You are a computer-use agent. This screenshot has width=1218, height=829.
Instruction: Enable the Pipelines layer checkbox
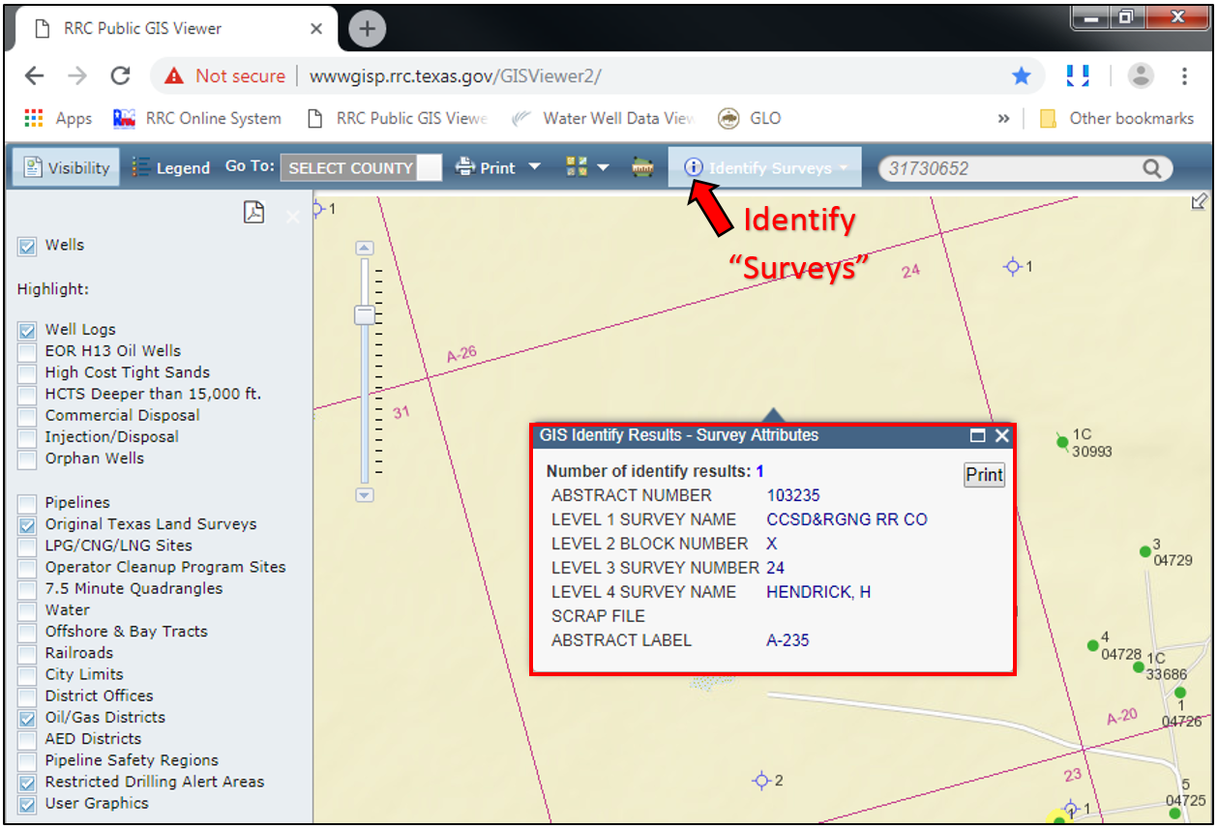[x=27, y=503]
